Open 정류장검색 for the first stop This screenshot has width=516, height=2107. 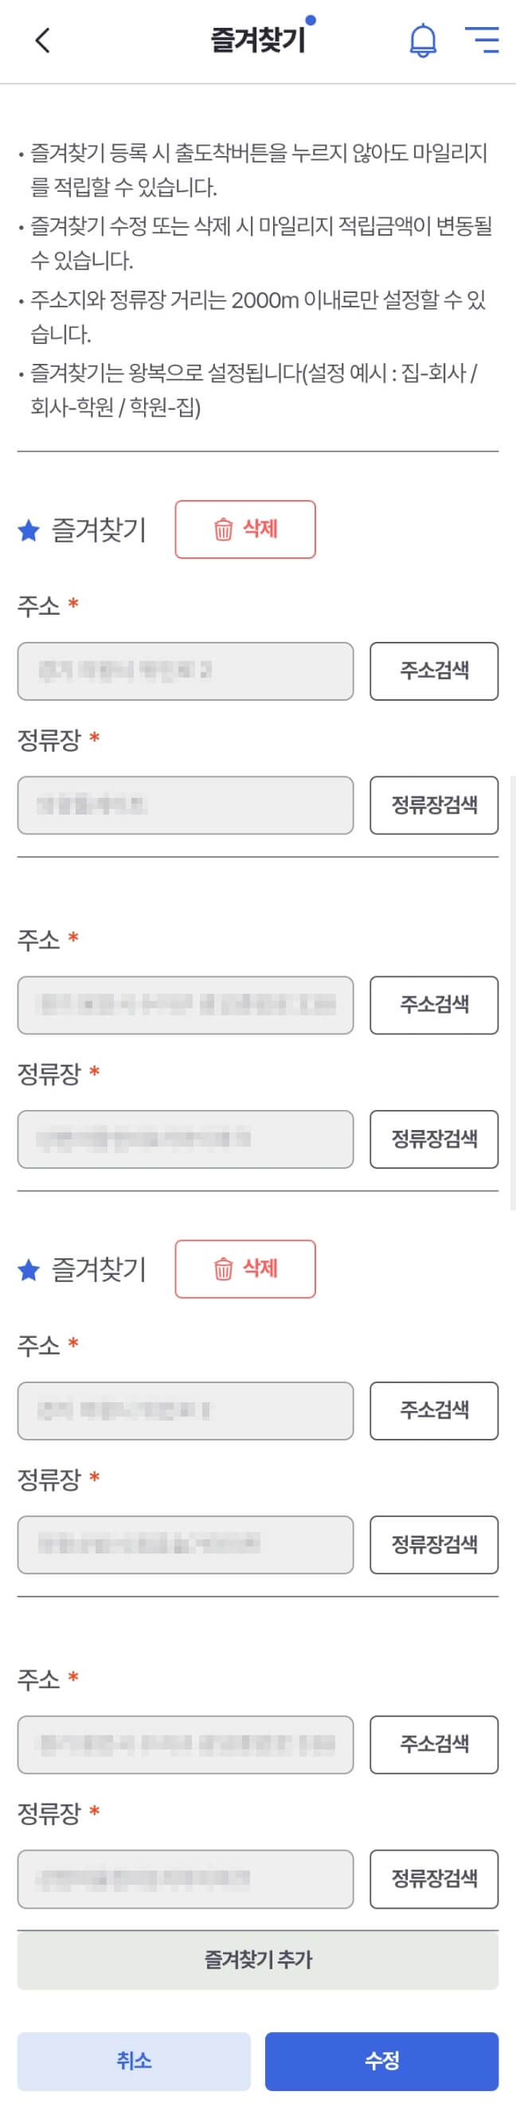pyautogui.click(x=433, y=806)
